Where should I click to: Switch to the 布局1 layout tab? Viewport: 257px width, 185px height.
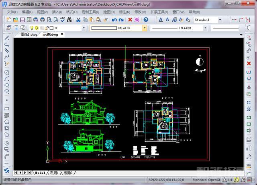pyautogui.click(x=54, y=173)
